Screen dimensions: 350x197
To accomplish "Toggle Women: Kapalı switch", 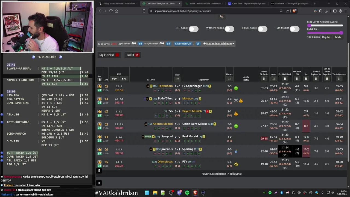I will point(229,29).
